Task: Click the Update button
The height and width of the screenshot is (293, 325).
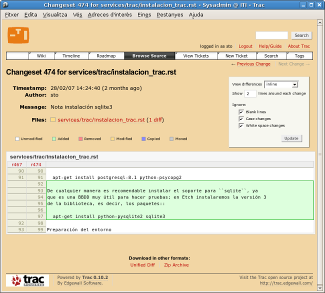Action: pos(291,138)
